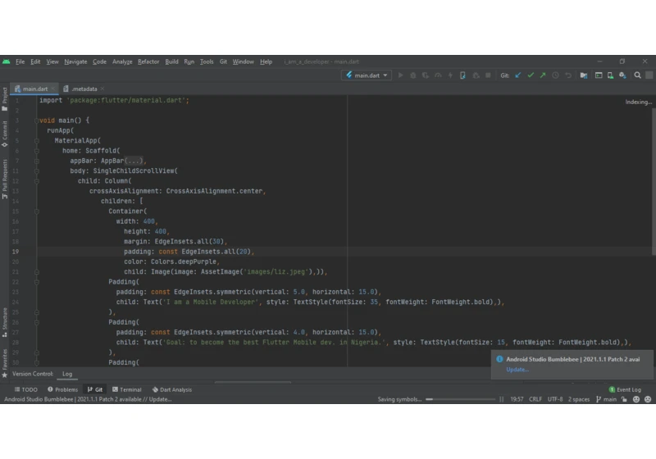Collapse Padding fold marker on line 22
The image size is (656, 459).
click(x=36, y=282)
